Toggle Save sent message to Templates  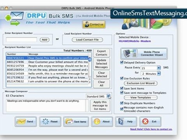coord(122,93)
